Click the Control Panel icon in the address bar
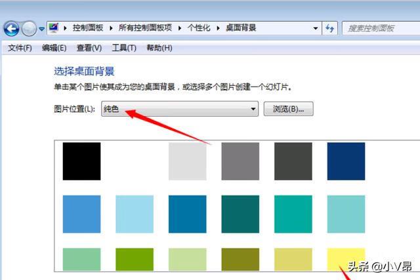Image resolution: width=420 pixels, height=280 pixels. (54, 28)
